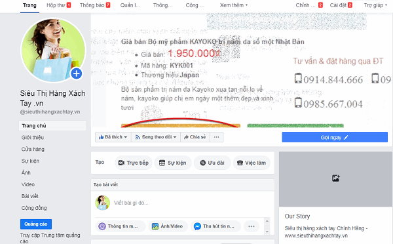Click the small profile thumbnail in the post composer

[x=103, y=203]
